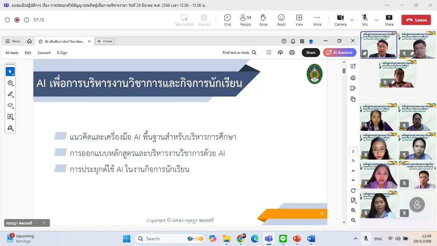Open the Acrobat bookmarks panel icon
This screenshot has width=437, height=246.
[x=353, y=88]
